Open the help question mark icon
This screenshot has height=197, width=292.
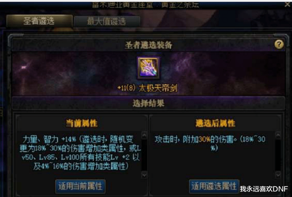pyautogui.click(x=279, y=44)
